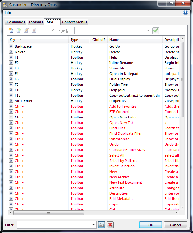This screenshot has width=193, height=233.
Task: Select the Find Files row
Action: [x=93, y=128]
